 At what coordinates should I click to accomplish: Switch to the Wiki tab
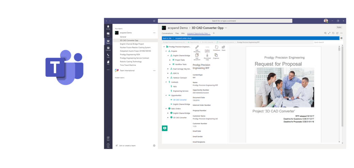pos(183,33)
